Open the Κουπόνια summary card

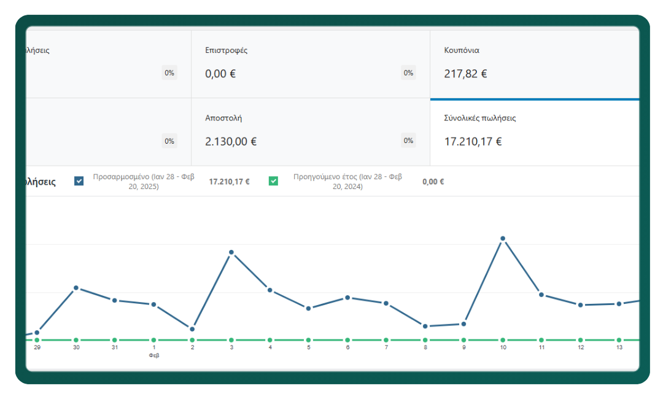pos(534,64)
